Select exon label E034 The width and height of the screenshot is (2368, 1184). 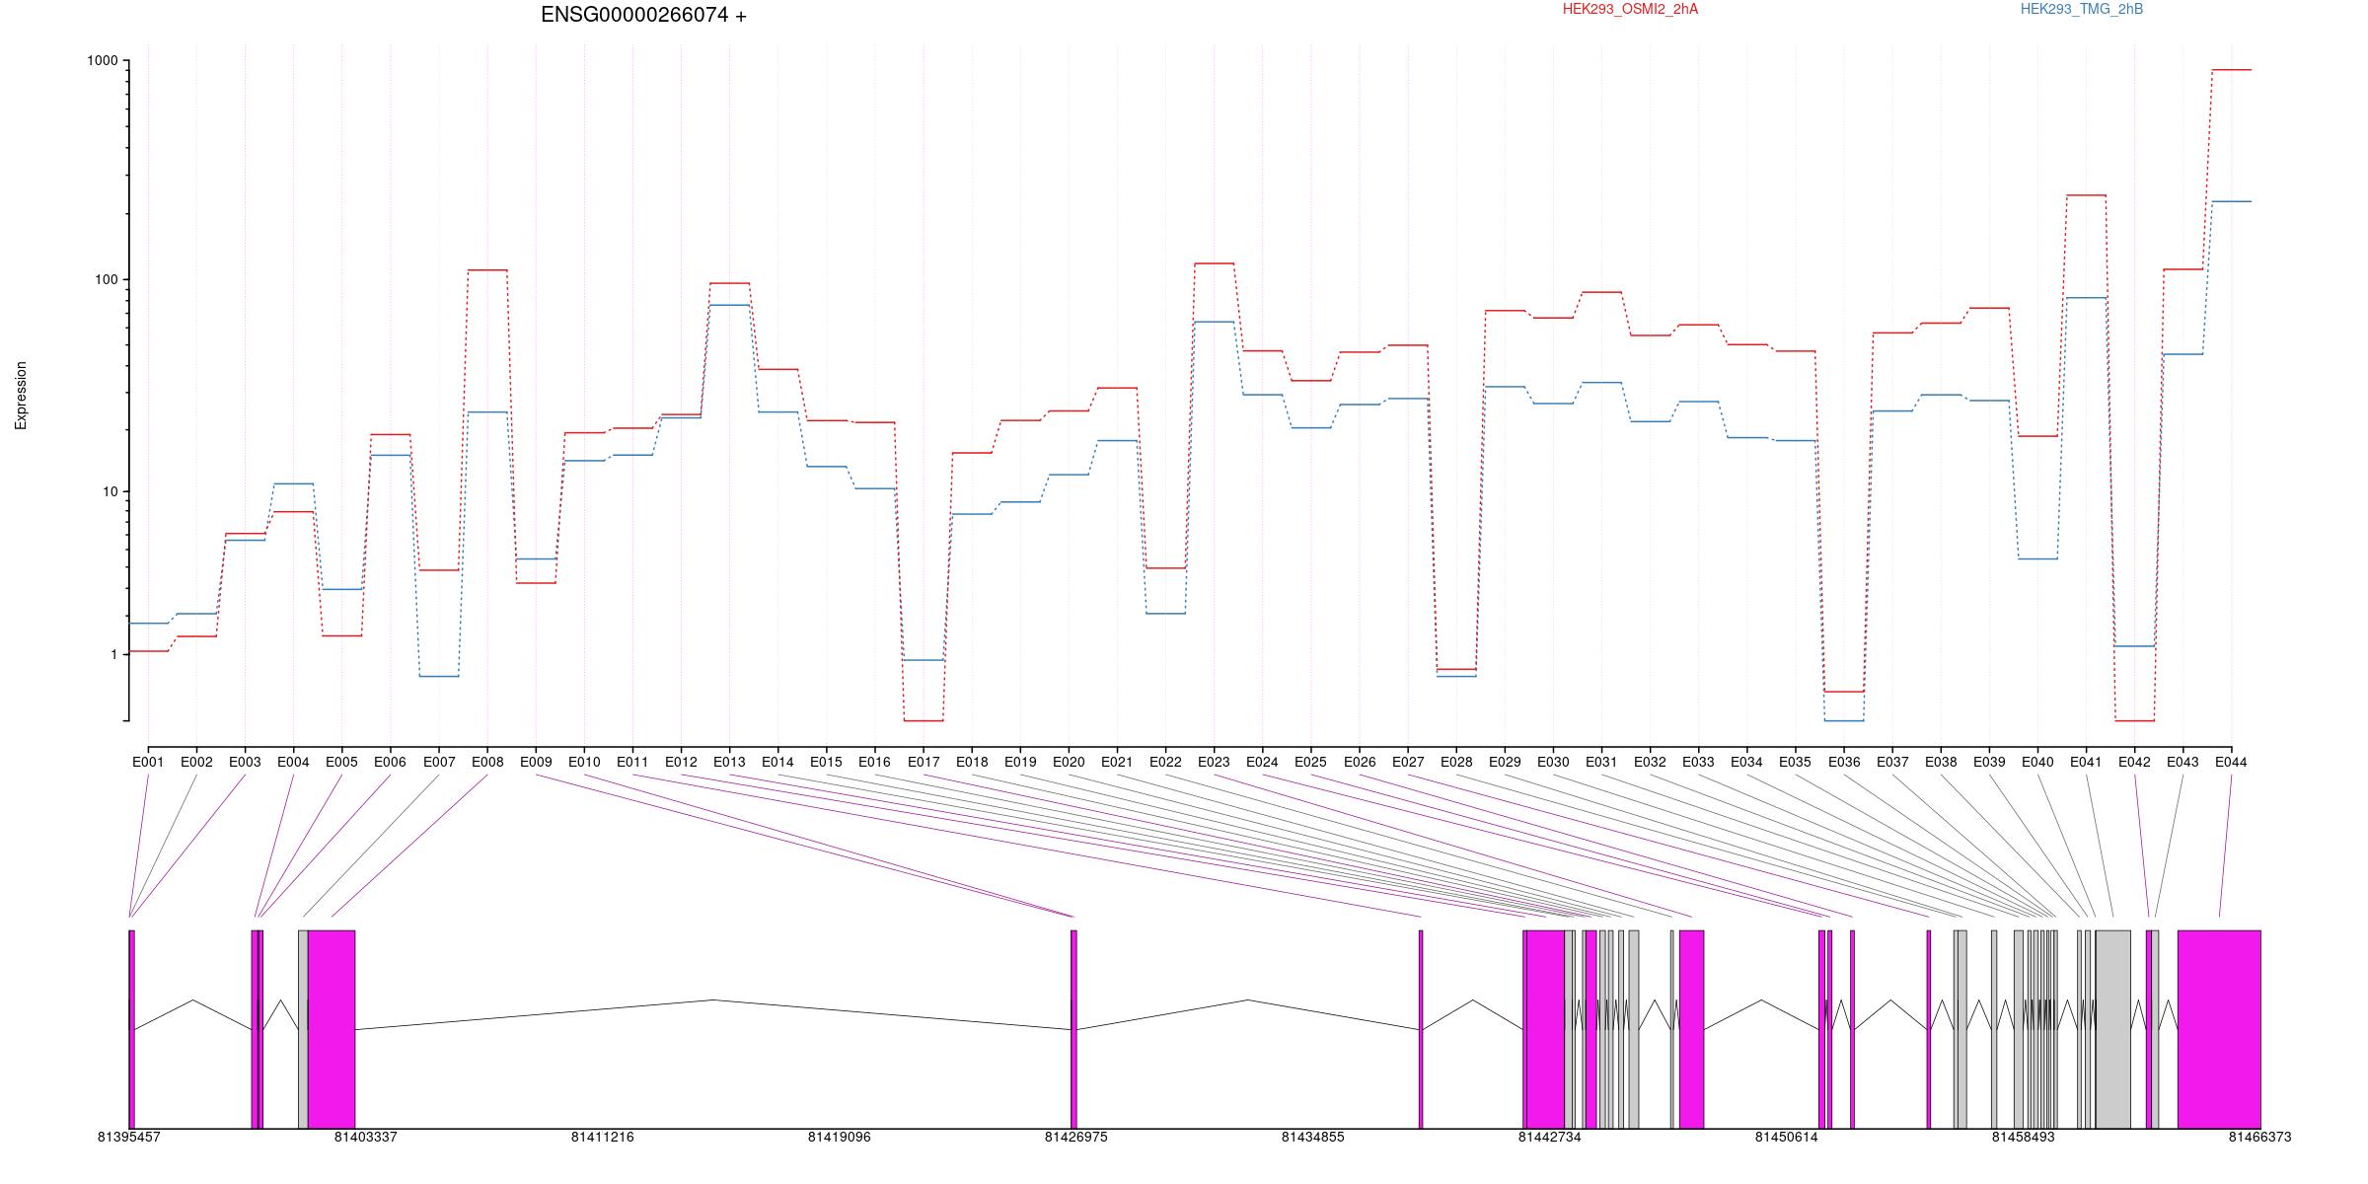(1746, 762)
